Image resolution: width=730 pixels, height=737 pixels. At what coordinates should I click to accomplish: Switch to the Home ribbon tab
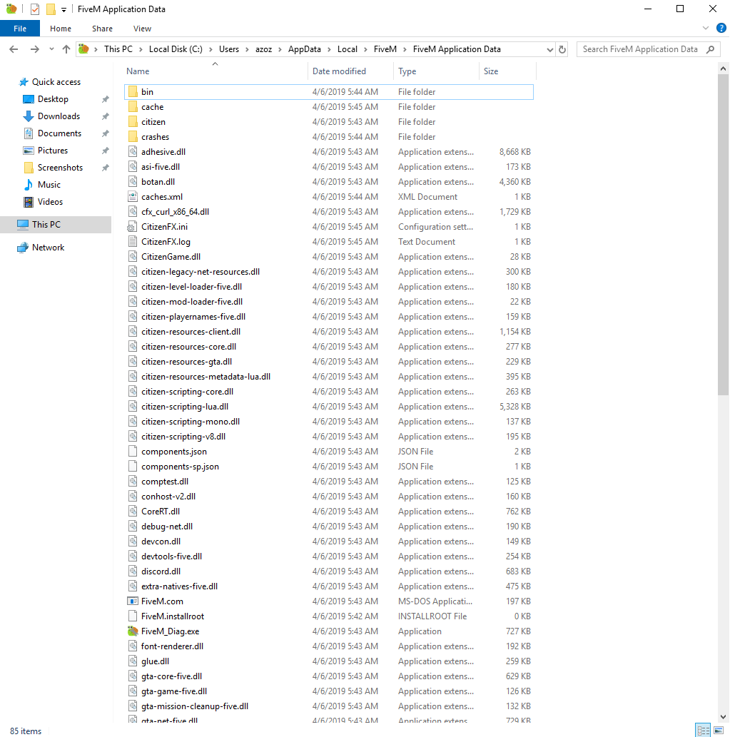[61, 29]
